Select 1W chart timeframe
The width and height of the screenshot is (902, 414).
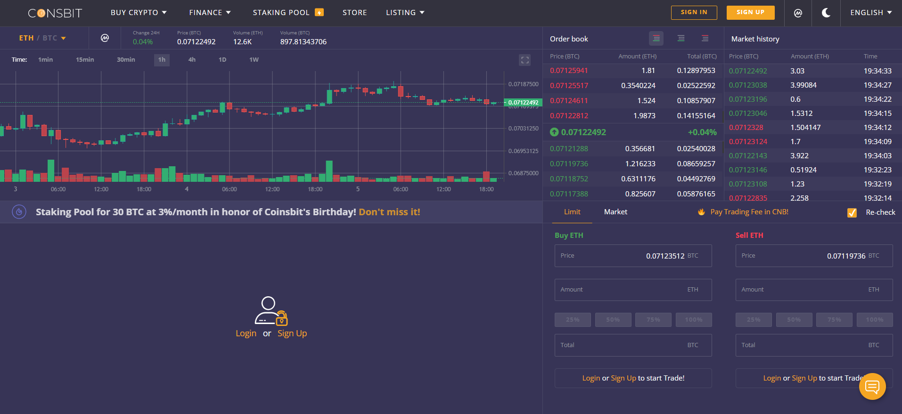pyautogui.click(x=254, y=60)
